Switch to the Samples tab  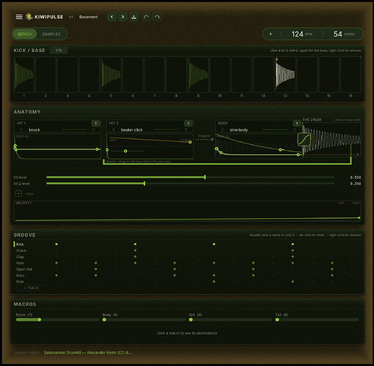51,34
